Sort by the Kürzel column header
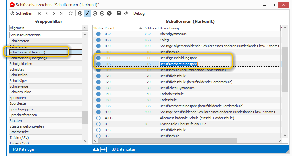Viewport: 292px width, 156px height. point(124,28)
